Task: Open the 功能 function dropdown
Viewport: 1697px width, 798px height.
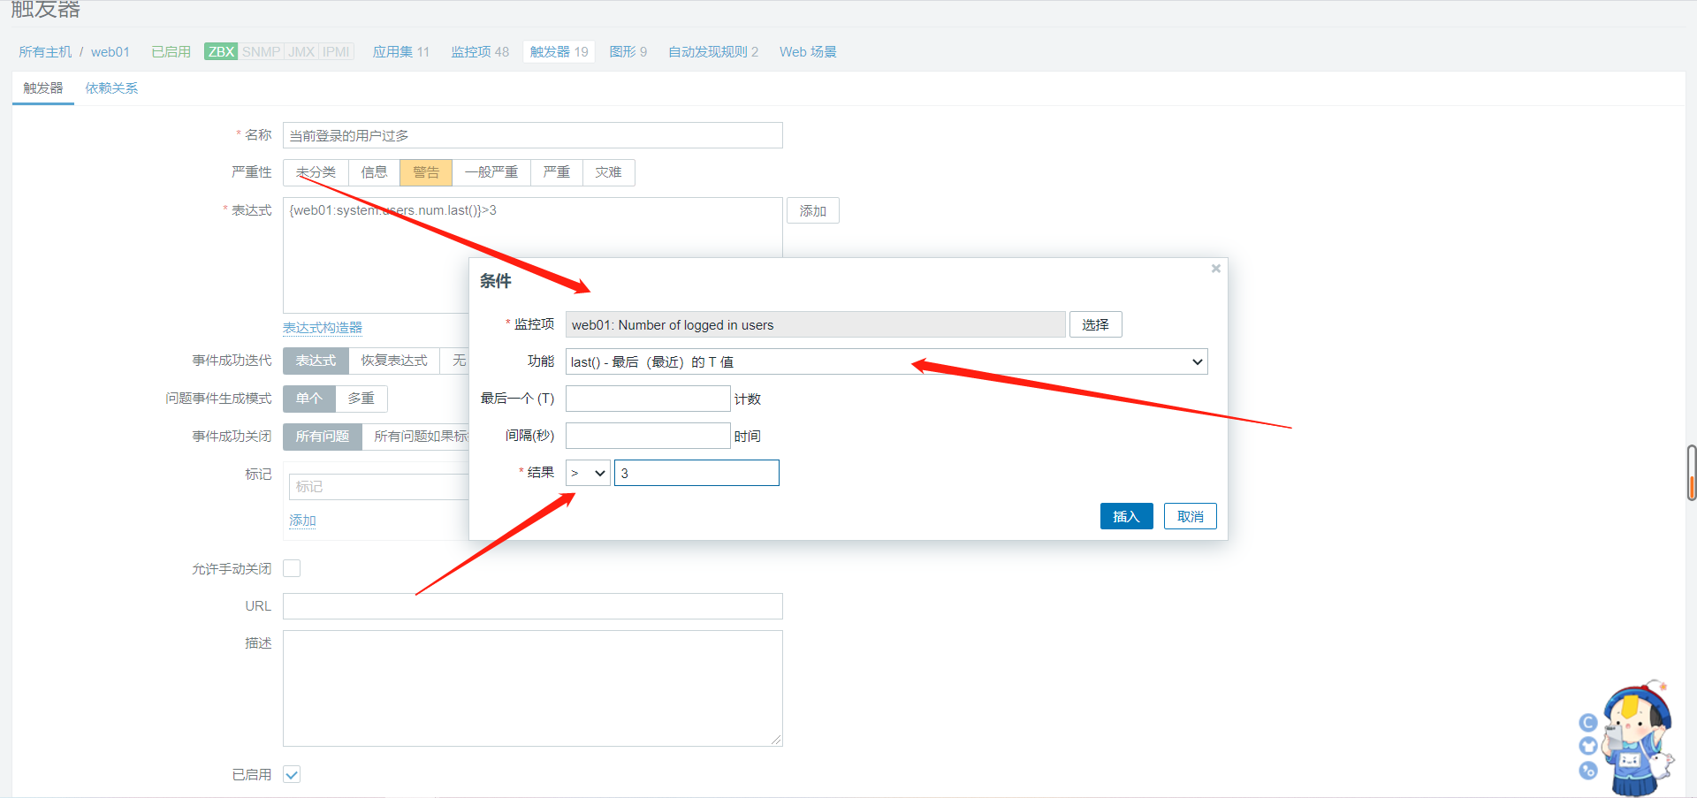Action: pos(886,361)
